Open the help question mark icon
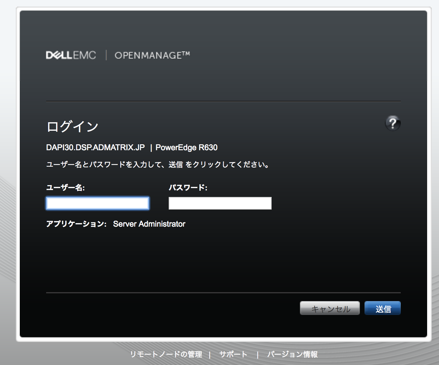 [393, 123]
